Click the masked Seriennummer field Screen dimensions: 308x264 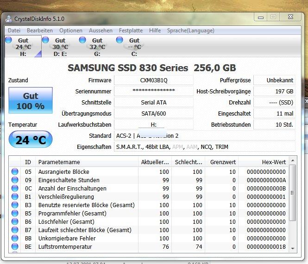point(154,91)
